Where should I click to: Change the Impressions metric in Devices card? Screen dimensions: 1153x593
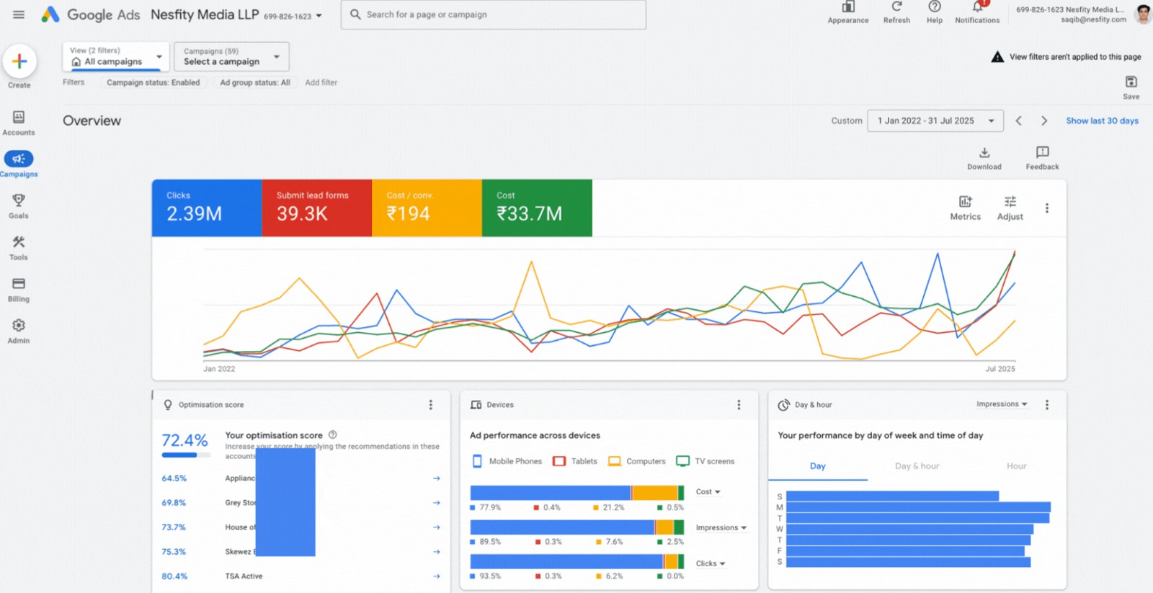pyautogui.click(x=721, y=528)
